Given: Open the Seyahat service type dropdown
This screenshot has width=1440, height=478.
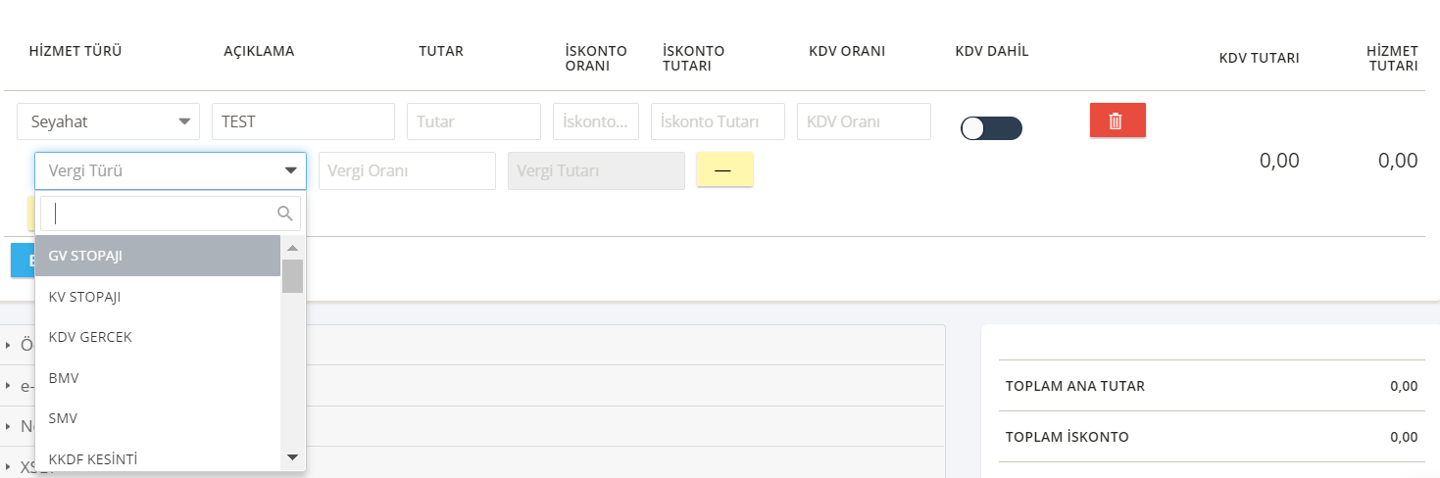Looking at the screenshot, I should [109, 121].
